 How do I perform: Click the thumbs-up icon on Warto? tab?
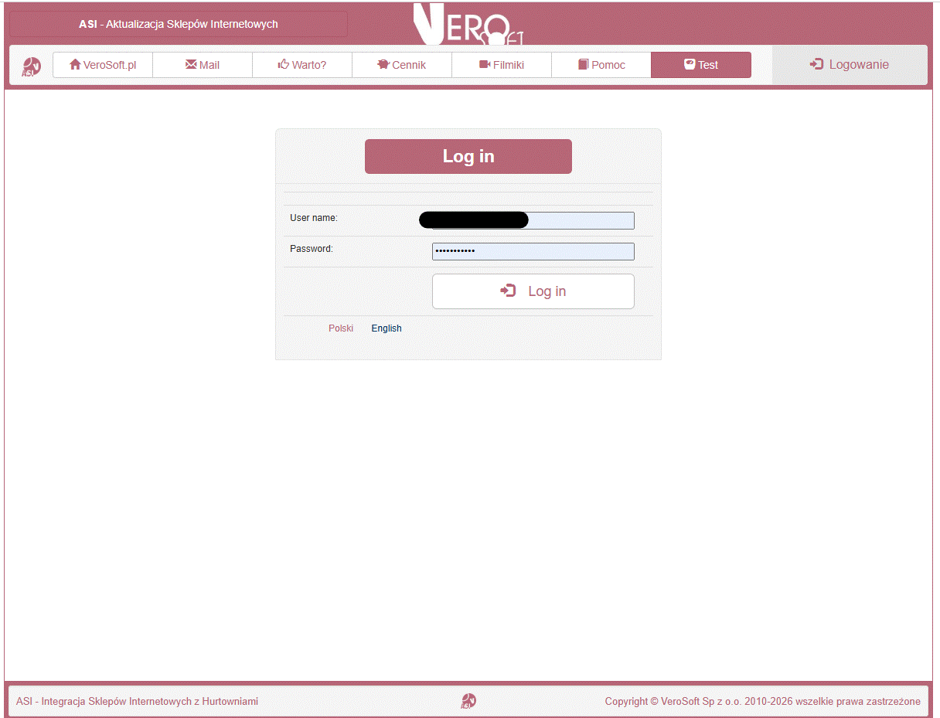pos(283,65)
